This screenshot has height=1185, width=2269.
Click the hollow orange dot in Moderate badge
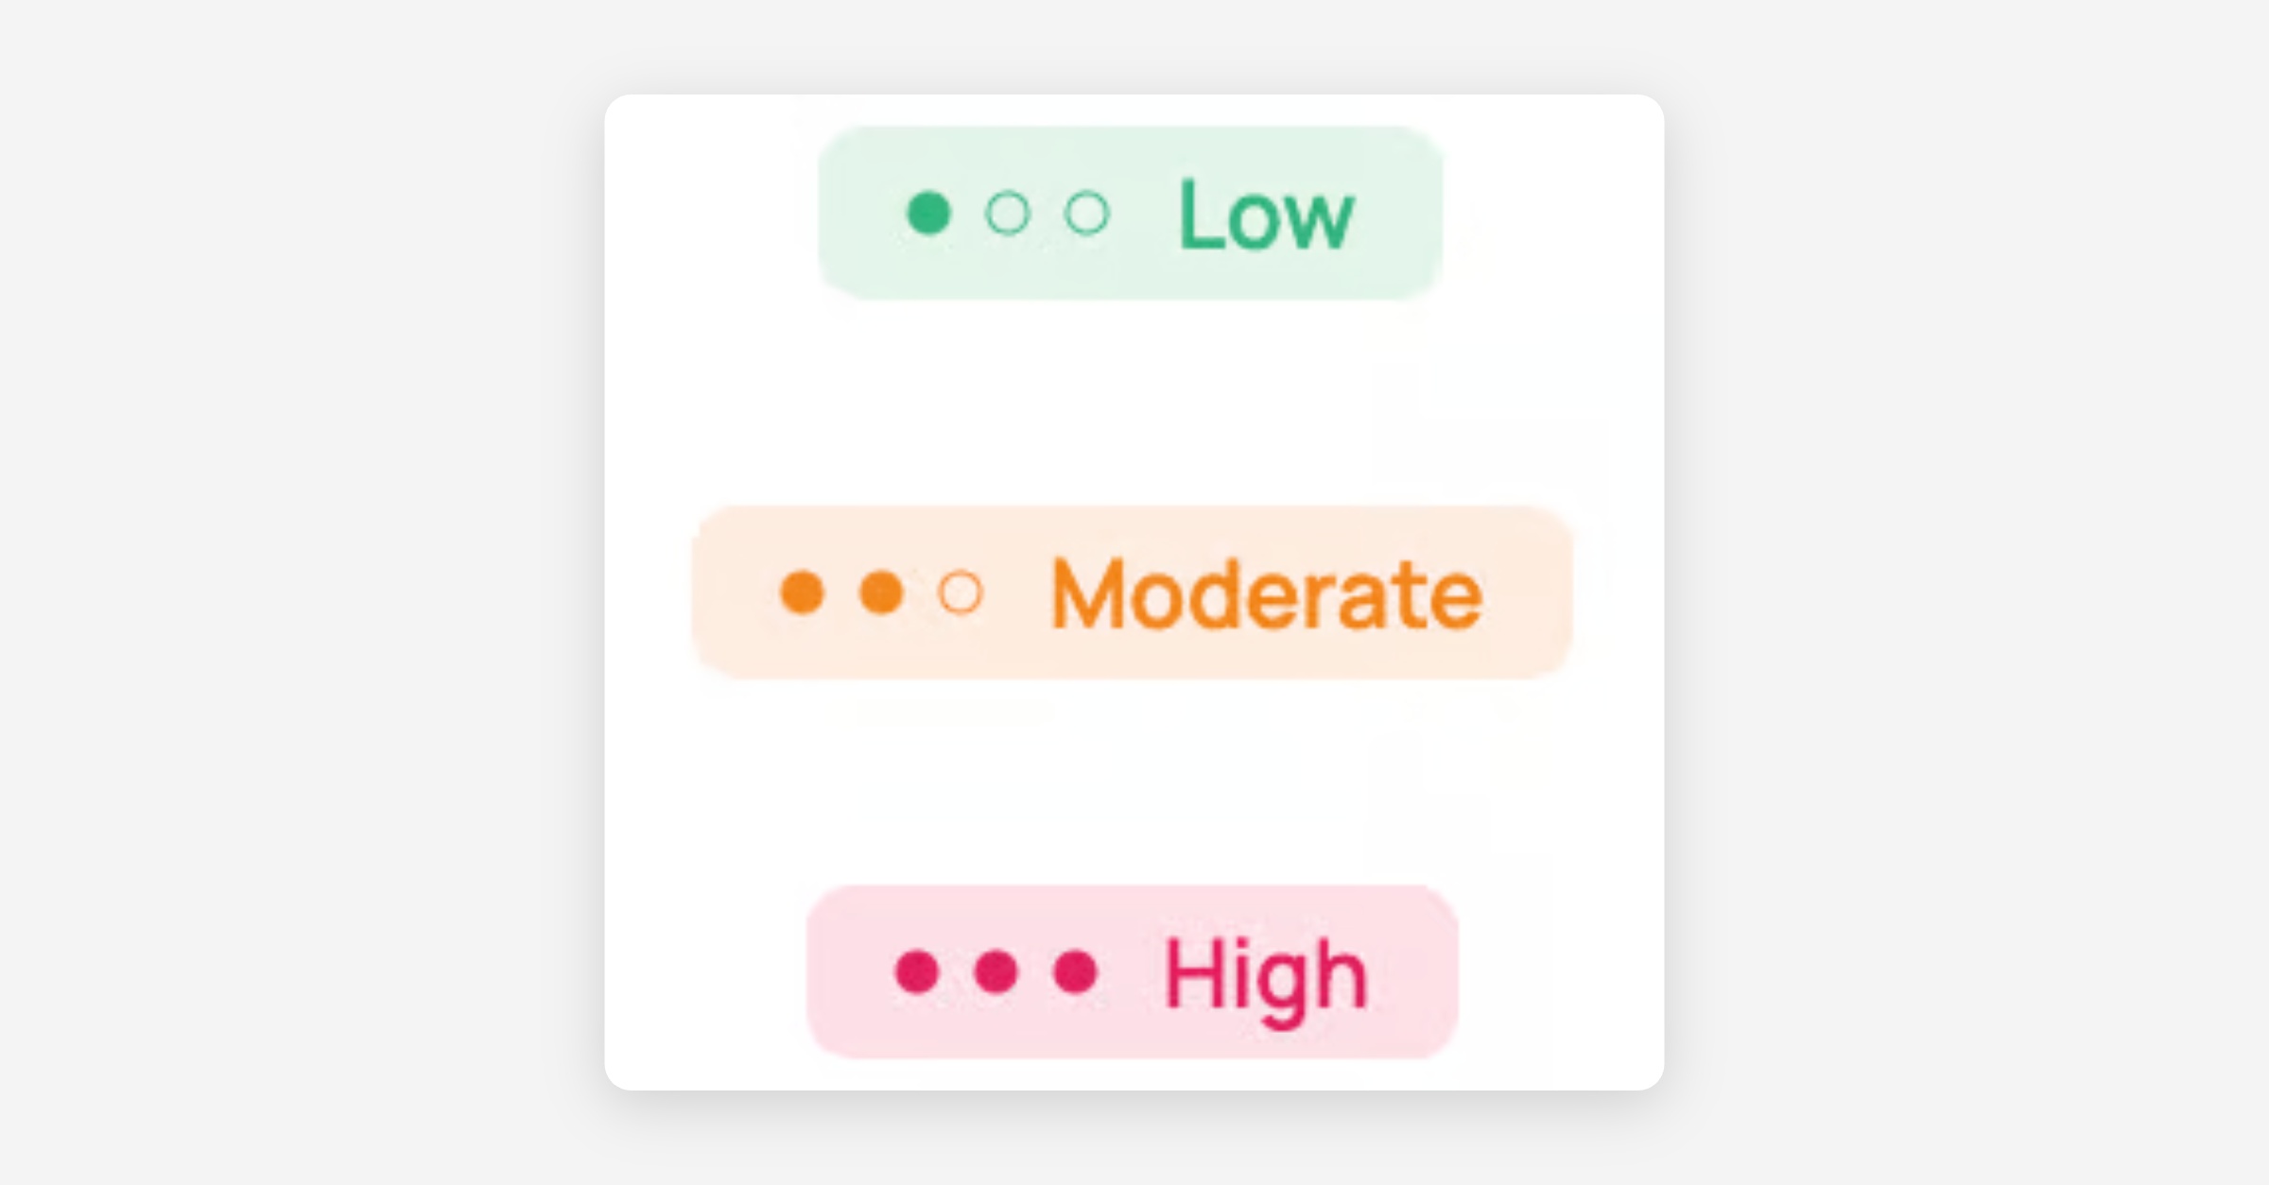coord(961,592)
